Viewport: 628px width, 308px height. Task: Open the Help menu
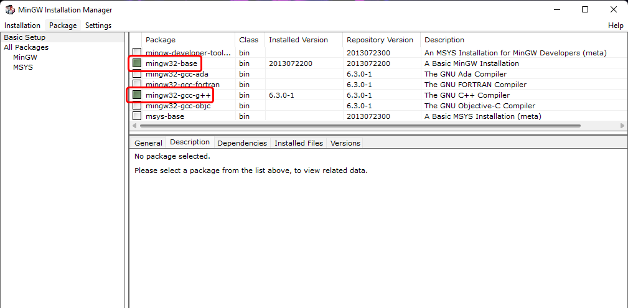tap(616, 26)
